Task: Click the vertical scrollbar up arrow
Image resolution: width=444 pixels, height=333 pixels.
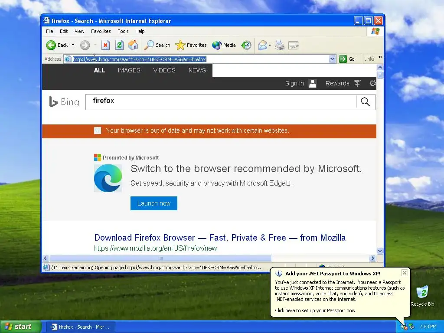Action: pos(380,67)
